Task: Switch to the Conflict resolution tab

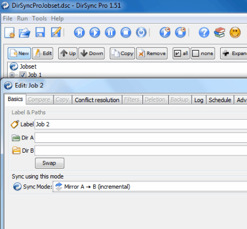Action: point(97,100)
